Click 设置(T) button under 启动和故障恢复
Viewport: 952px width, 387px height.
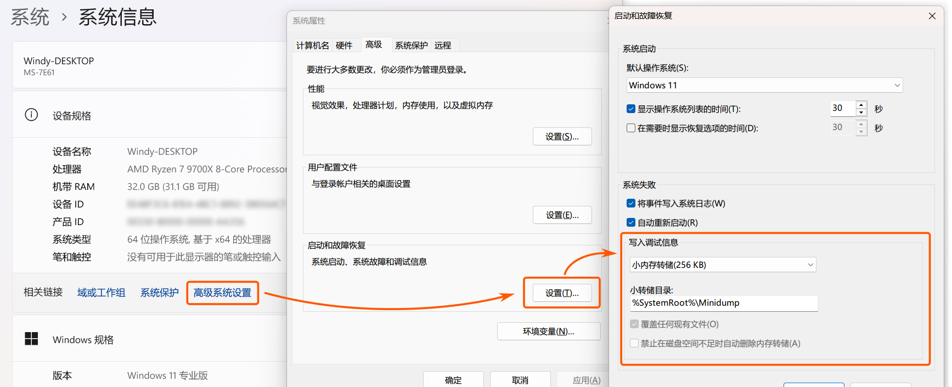pyautogui.click(x=562, y=293)
